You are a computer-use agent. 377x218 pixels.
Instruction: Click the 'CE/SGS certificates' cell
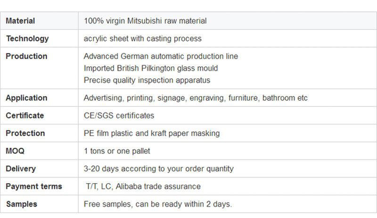[119, 115]
